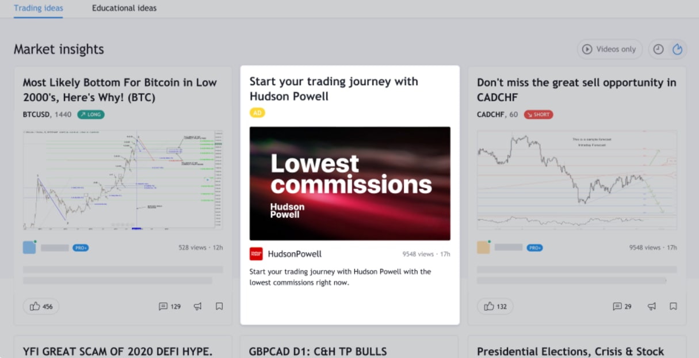Share the Bitcoin idea via megaphone icon

tap(198, 306)
